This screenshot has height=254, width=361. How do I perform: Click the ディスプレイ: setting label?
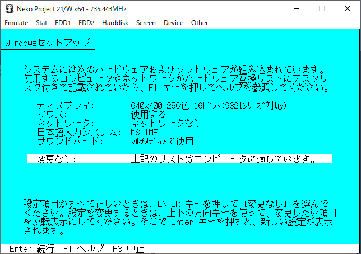[x=66, y=106]
